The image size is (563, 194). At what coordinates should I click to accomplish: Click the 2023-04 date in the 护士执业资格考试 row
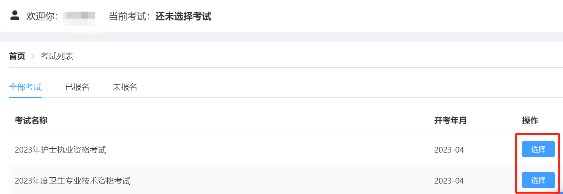pos(449,150)
